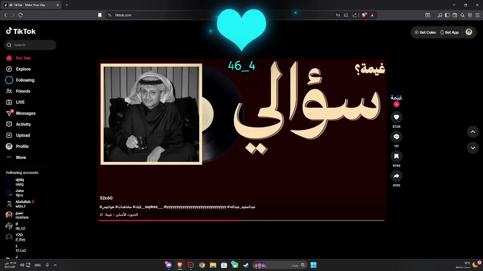This screenshot has width=483, height=271.
Task: Open the Leo AI sparkle icon
Action: point(462,15)
